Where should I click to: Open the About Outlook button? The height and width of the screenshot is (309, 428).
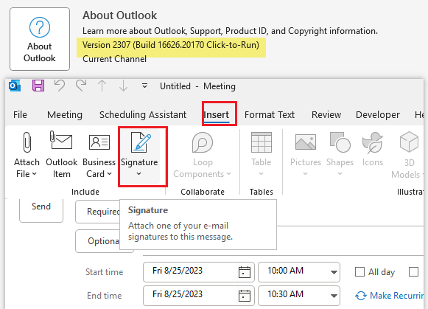coord(40,39)
